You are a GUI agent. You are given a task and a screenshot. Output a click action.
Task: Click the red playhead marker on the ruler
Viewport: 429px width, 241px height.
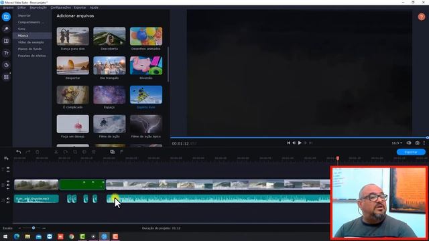coord(338,158)
